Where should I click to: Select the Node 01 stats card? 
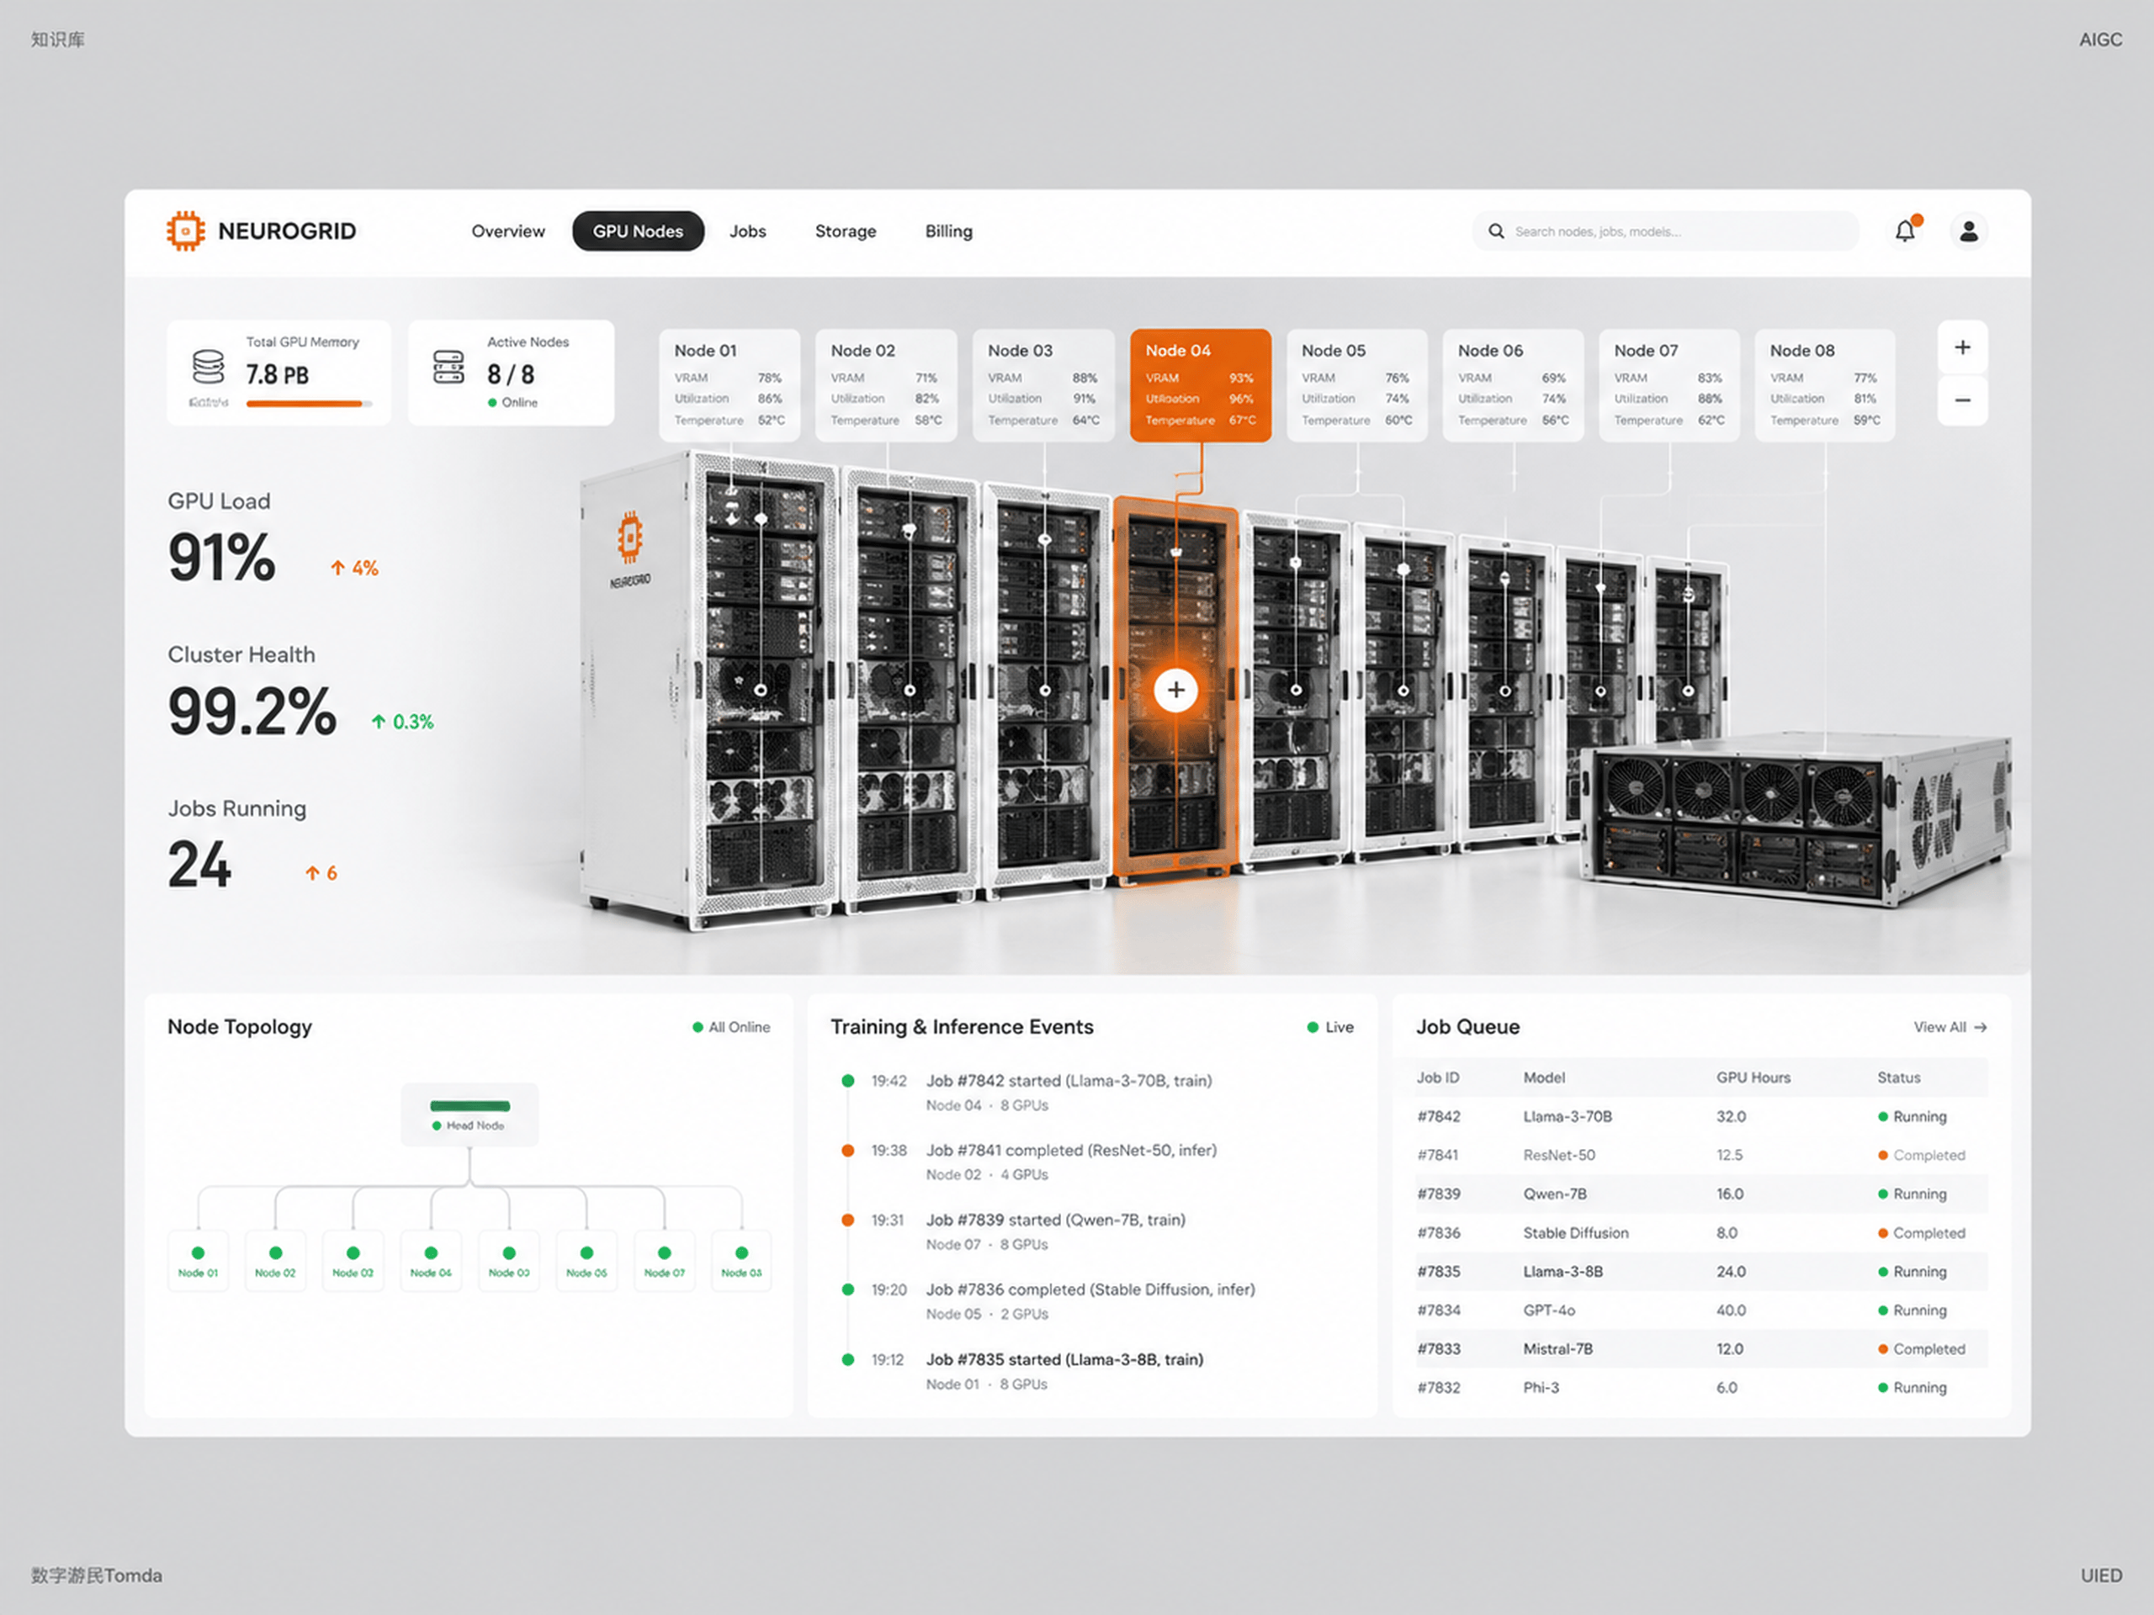[x=729, y=385]
